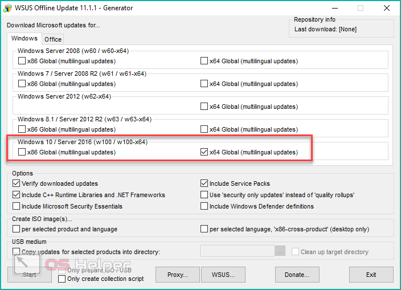The width and height of the screenshot is (401, 290).
Task: Click the Start button
Action: pos(30,275)
